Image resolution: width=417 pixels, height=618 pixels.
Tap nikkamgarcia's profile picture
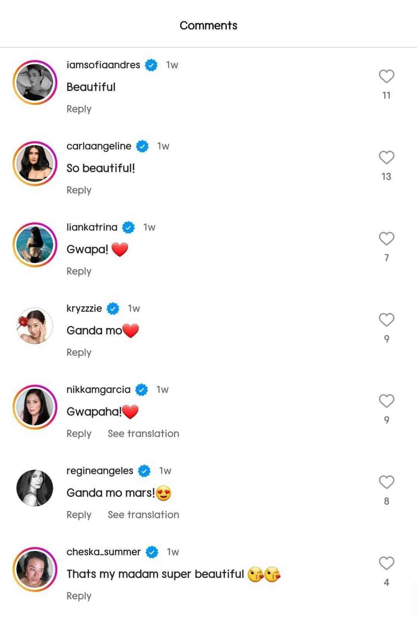35,407
